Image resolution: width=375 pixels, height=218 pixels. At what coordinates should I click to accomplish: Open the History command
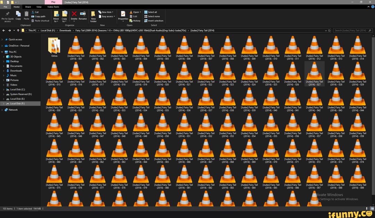tap(135, 21)
